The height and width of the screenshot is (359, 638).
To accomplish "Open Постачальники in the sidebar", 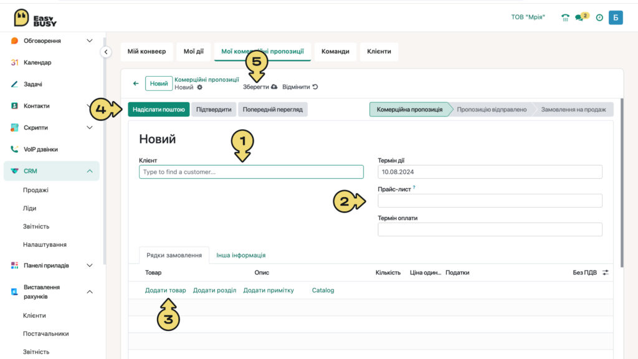I will [46, 334].
